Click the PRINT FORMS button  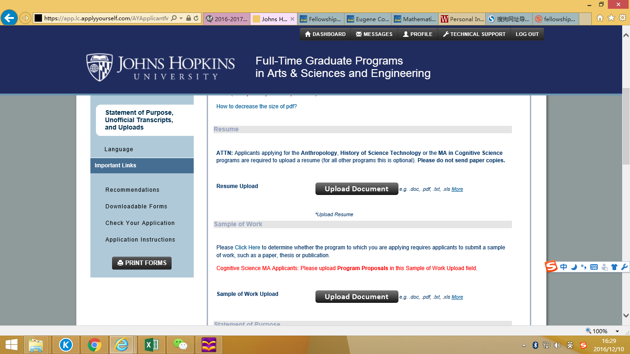[142, 263]
